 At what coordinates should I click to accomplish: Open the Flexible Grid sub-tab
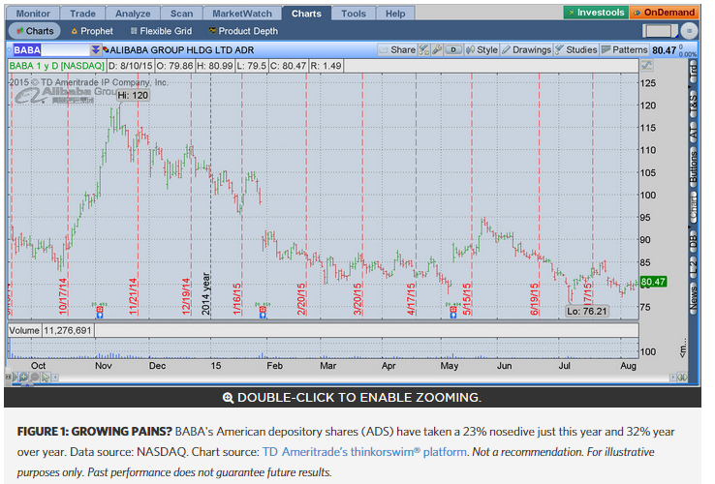point(161,31)
